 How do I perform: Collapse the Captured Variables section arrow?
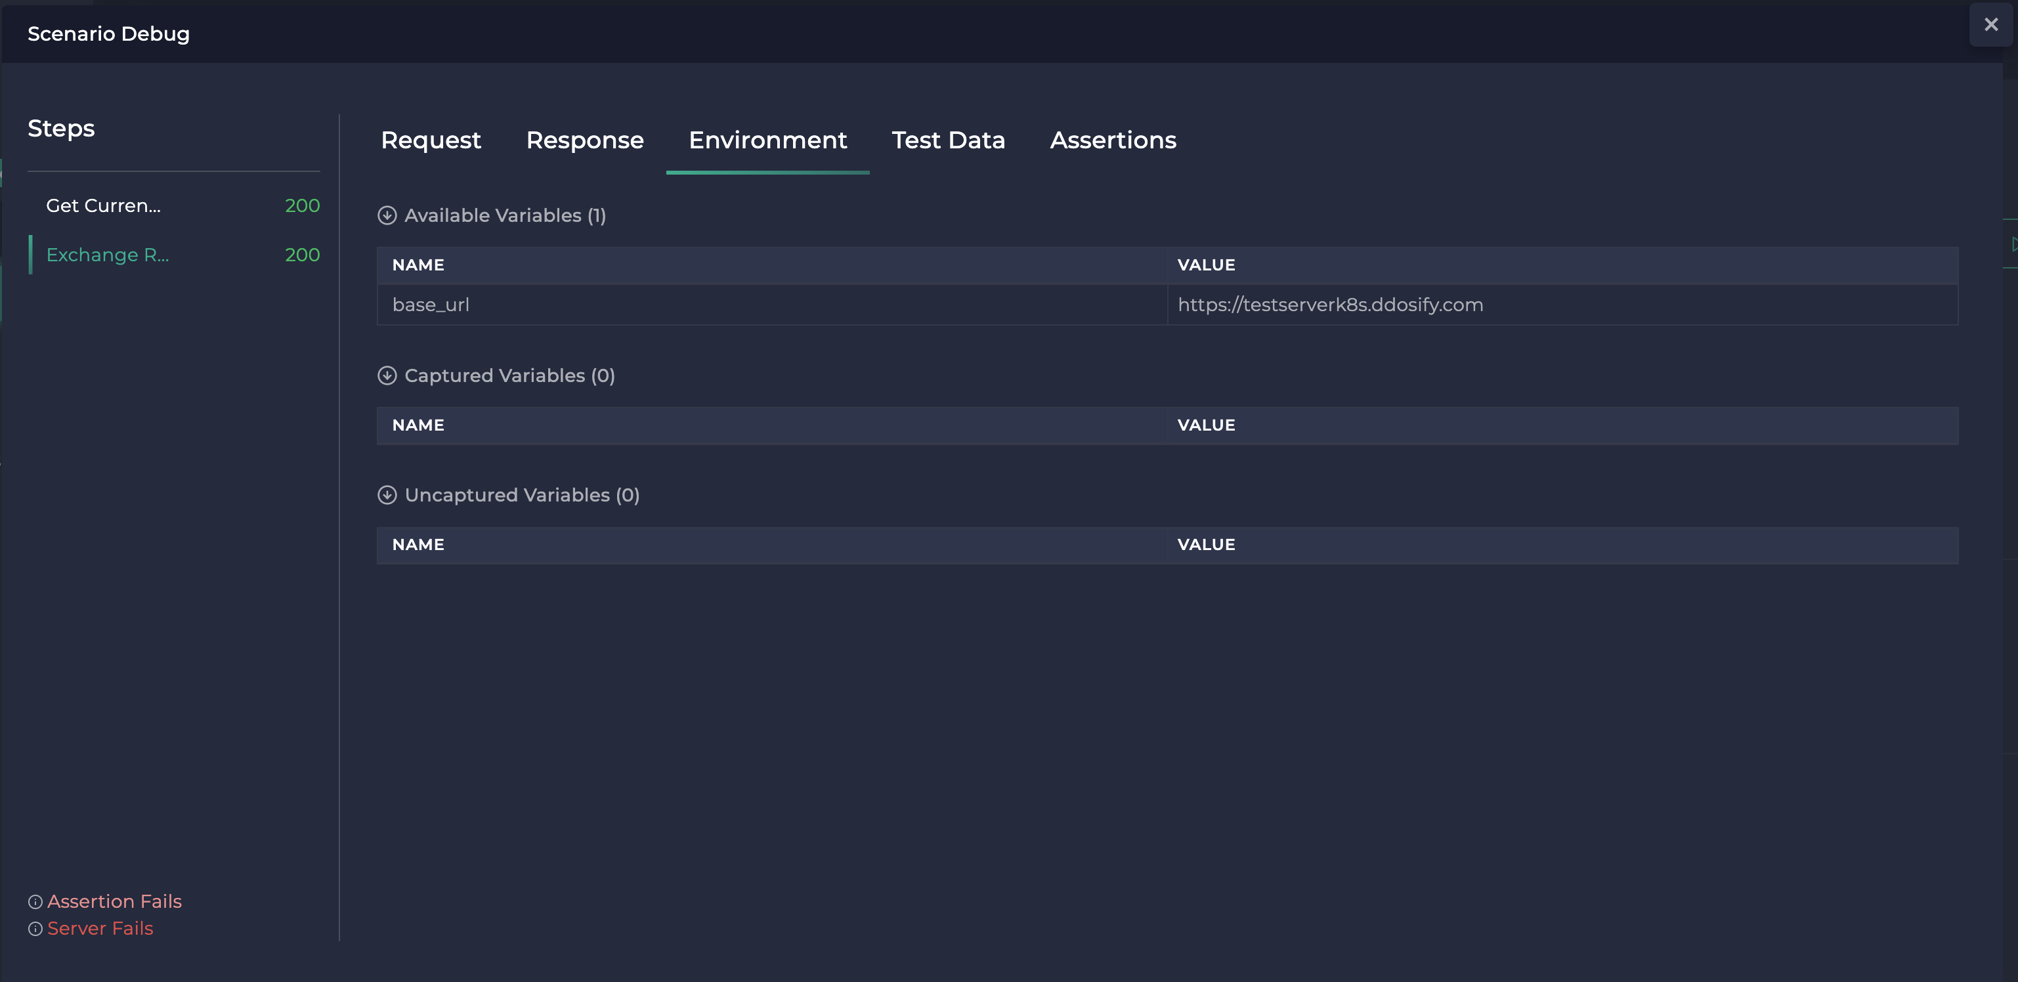point(387,376)
